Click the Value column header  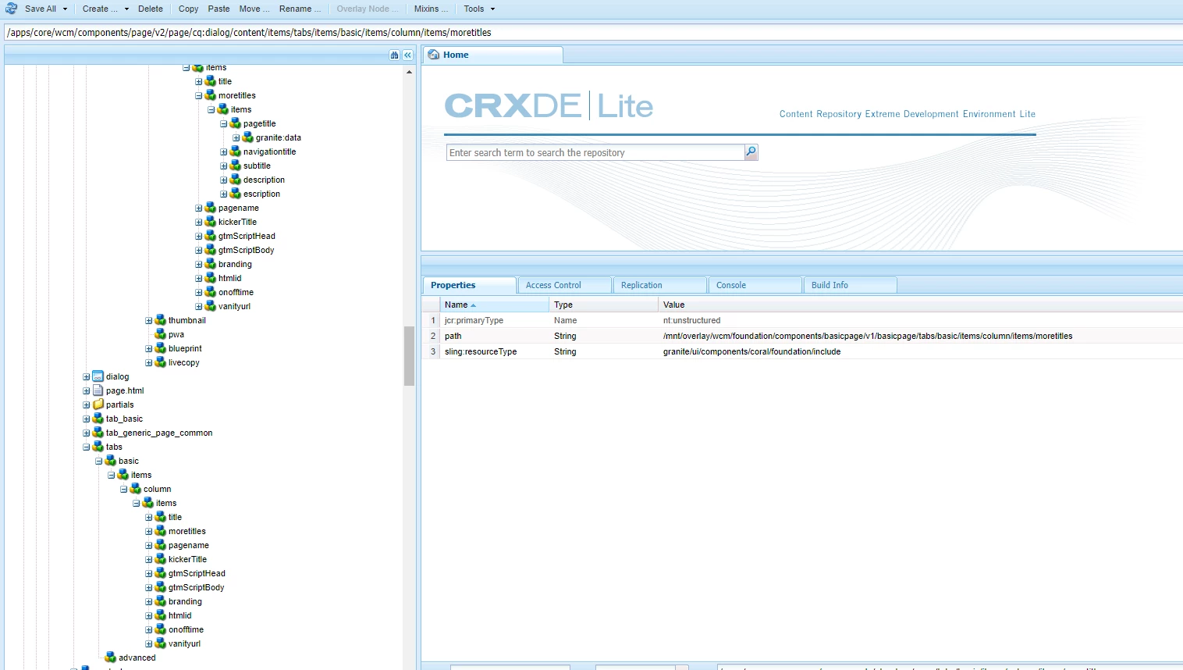point(921,305)
